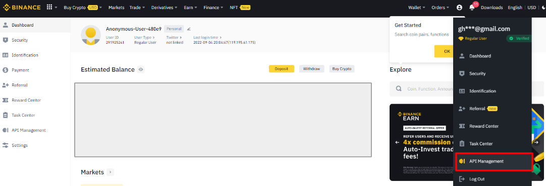Click Task Center icon in account dropdown
The height and width of the screenshot is (186, 546).
click(462, 143)
